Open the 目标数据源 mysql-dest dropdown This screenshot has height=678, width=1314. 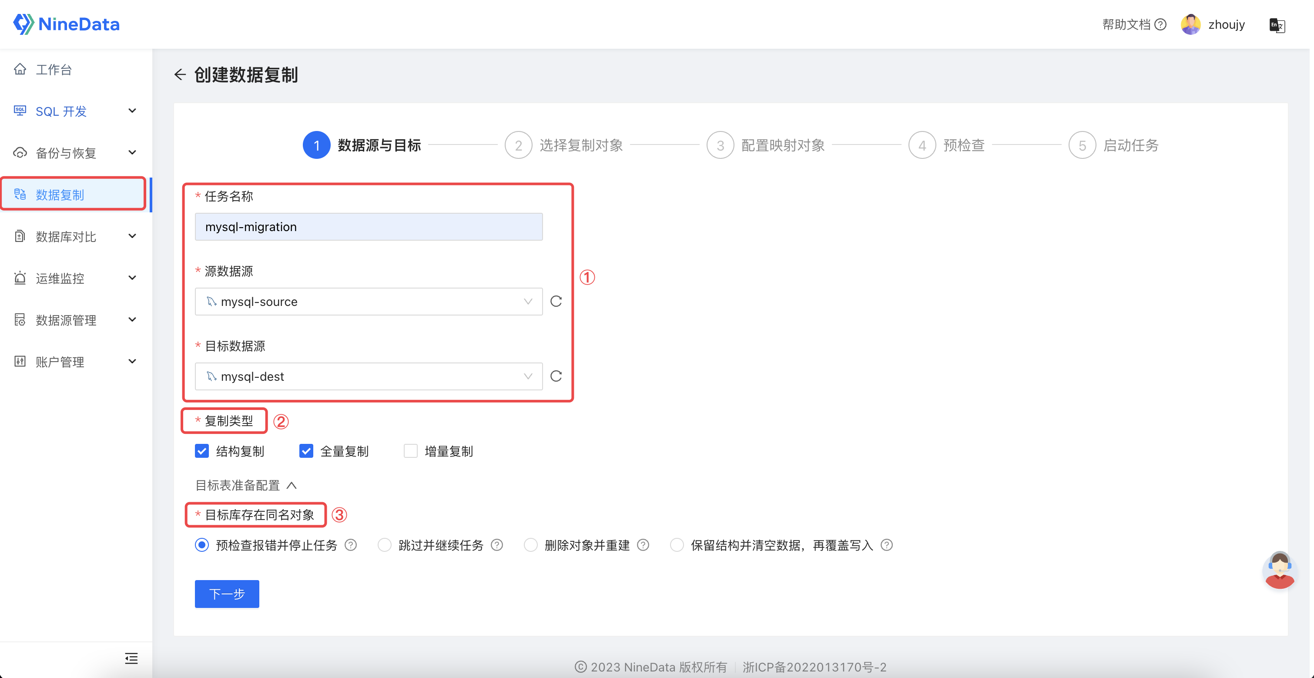click(x=368, y=376)
